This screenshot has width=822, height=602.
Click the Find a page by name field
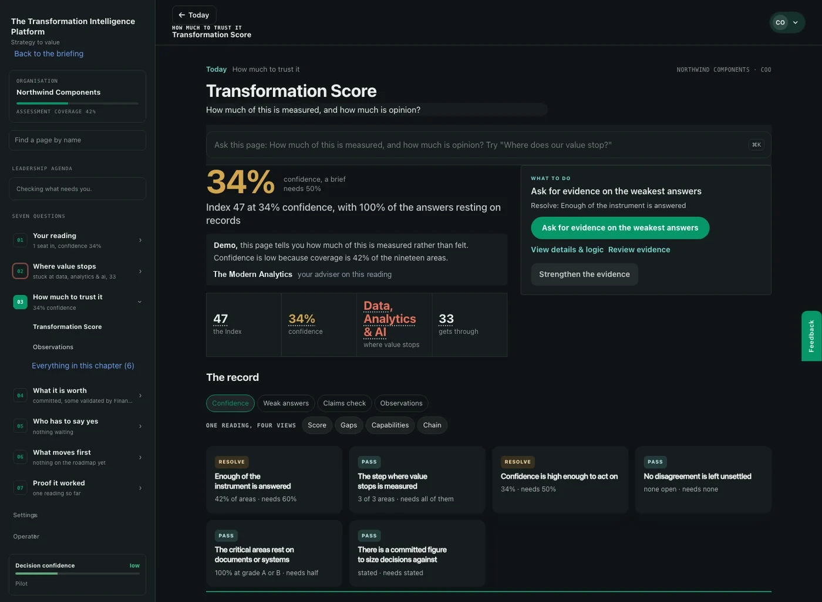click(78, 140)
